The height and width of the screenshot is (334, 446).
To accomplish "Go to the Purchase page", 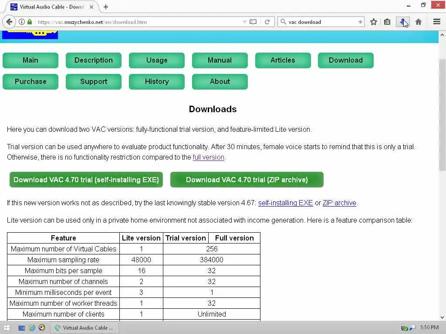I will coord(30,81).
